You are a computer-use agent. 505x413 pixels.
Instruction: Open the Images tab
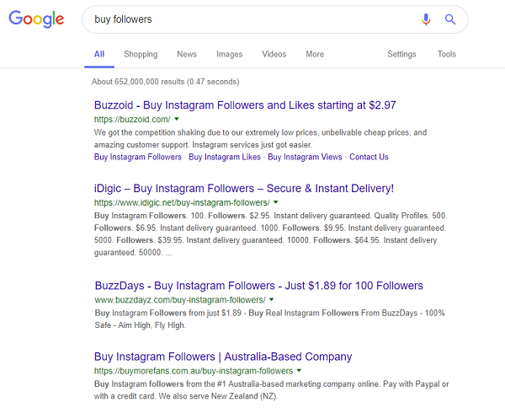229,54
